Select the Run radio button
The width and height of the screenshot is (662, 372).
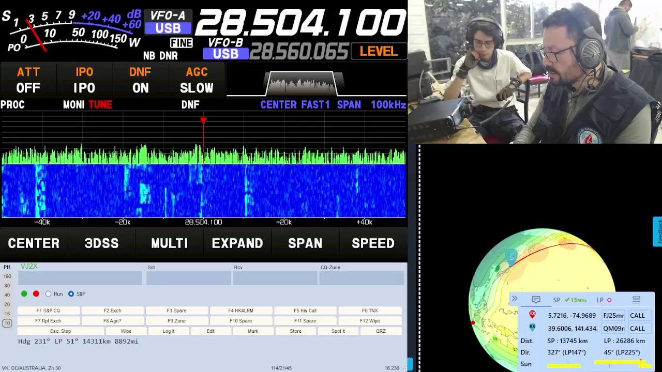click(x=49, y=293)
